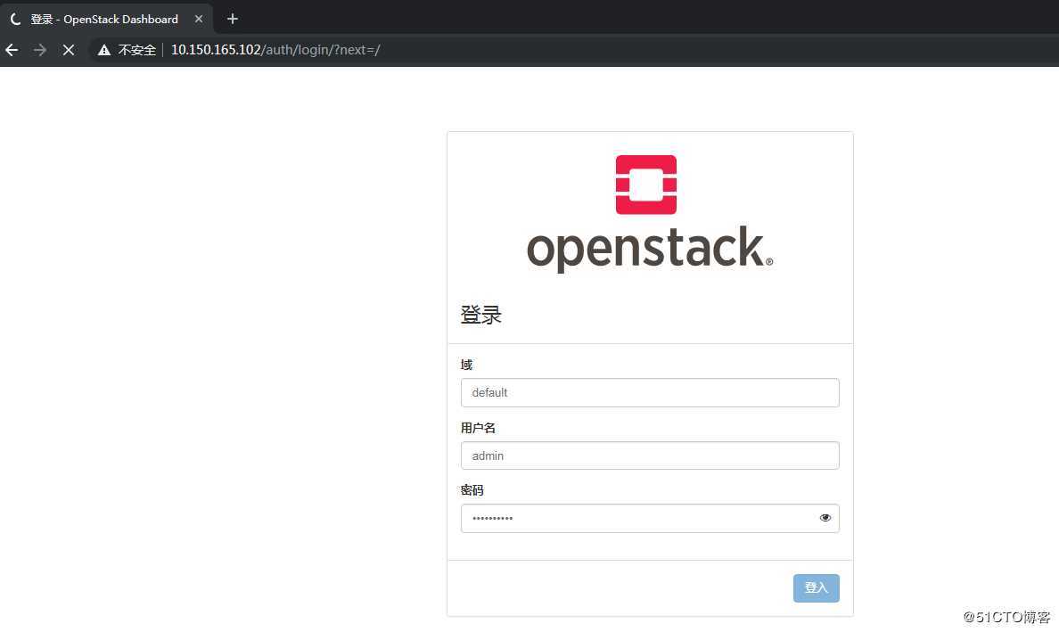Screen dimensions: 1059x632
Task: Click the 密码 field label
Action: (472, 490)
